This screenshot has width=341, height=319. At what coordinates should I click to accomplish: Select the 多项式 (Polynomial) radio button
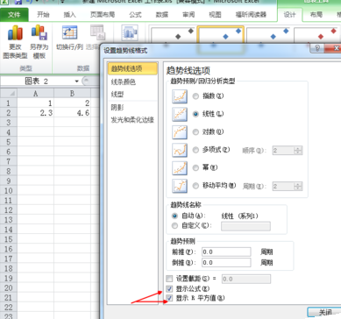[195, 150]
